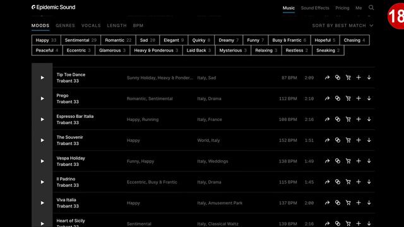Viewport: 404px width, 227px height.
Task: Open Sound Effects page
Action: click(315, 8)
